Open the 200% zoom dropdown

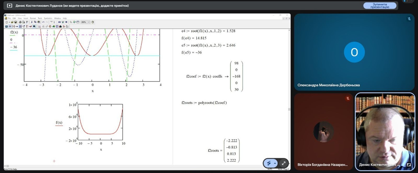click(x=88, y=22)
